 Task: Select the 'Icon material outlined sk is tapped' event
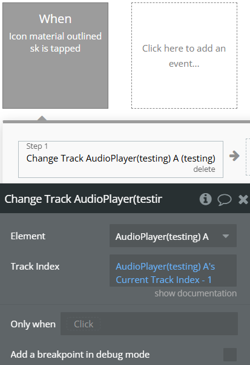click(x=55, y=55)
